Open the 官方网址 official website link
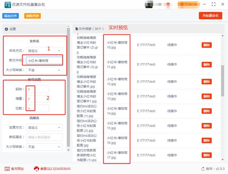This screenshot has width=228, height=174. pos(17,169)
